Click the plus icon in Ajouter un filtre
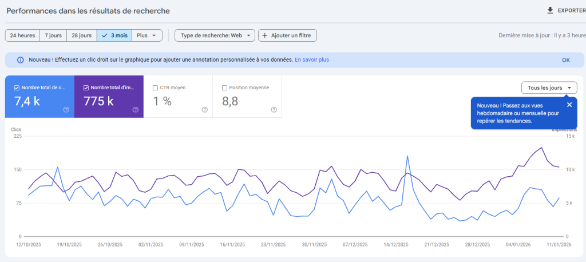Screen dimensions: 586x262 click(x=265, y=35)
